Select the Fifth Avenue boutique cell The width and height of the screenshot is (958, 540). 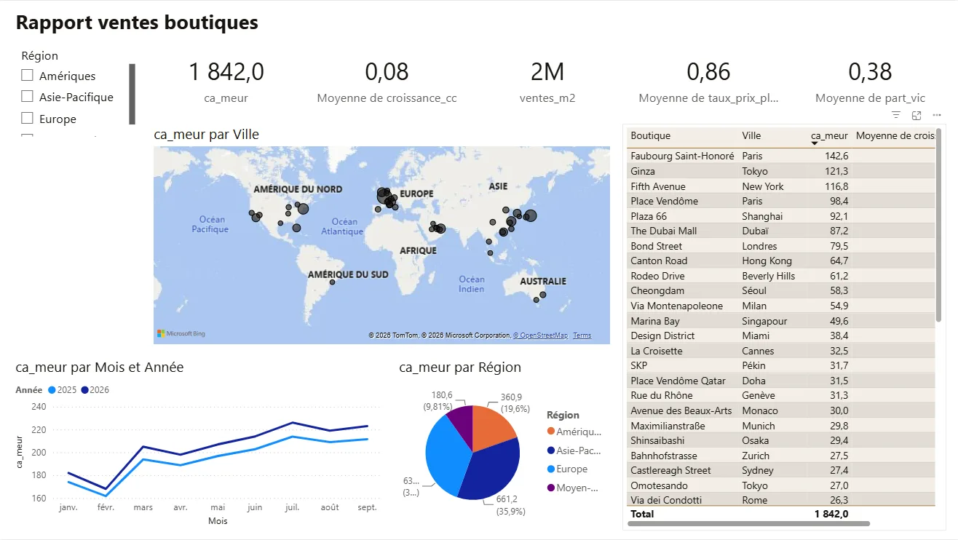pos(658,186)
